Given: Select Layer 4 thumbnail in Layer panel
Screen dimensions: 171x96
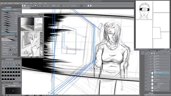Looking at the screenshot, I should coord(152,88).
